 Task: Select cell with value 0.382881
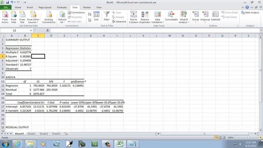pos(25,56)
